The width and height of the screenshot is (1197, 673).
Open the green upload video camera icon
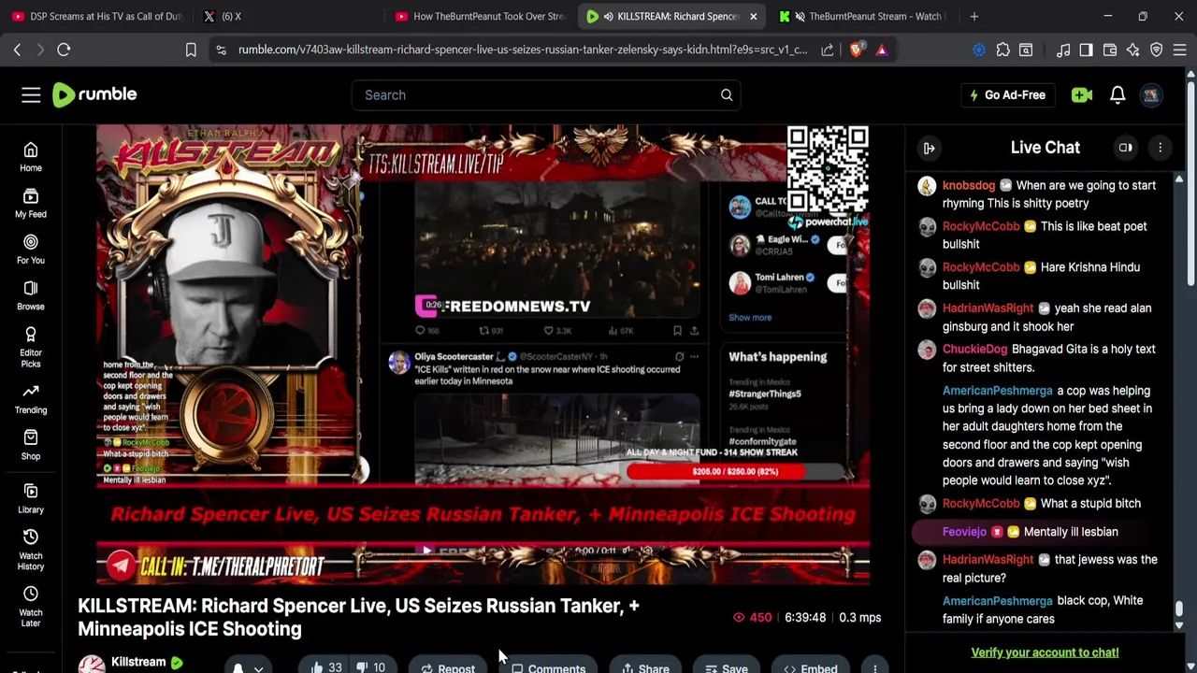(x=1082, y=94)
